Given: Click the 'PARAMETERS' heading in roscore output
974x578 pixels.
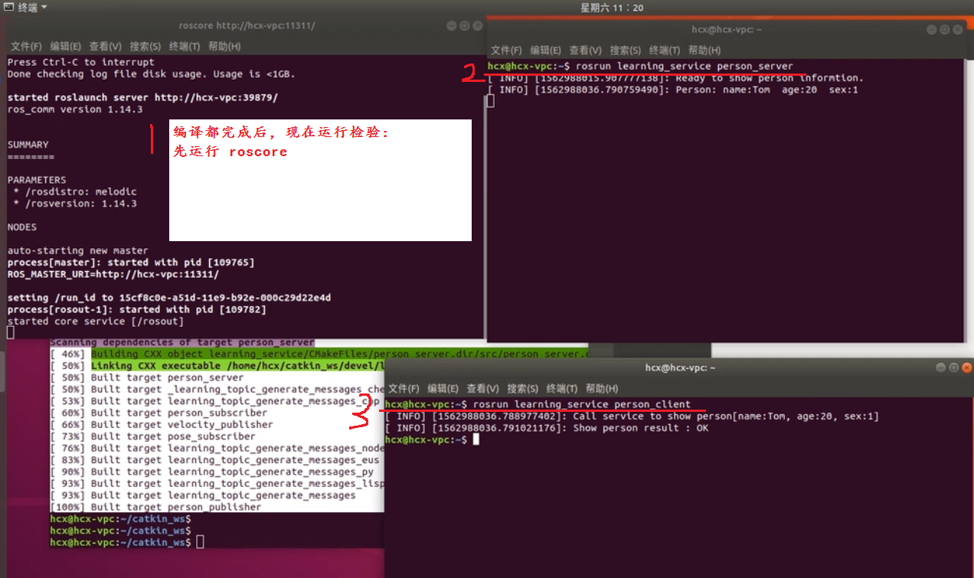Looking at the screenshot, I should pyautogui.click(x=37, y=180).
